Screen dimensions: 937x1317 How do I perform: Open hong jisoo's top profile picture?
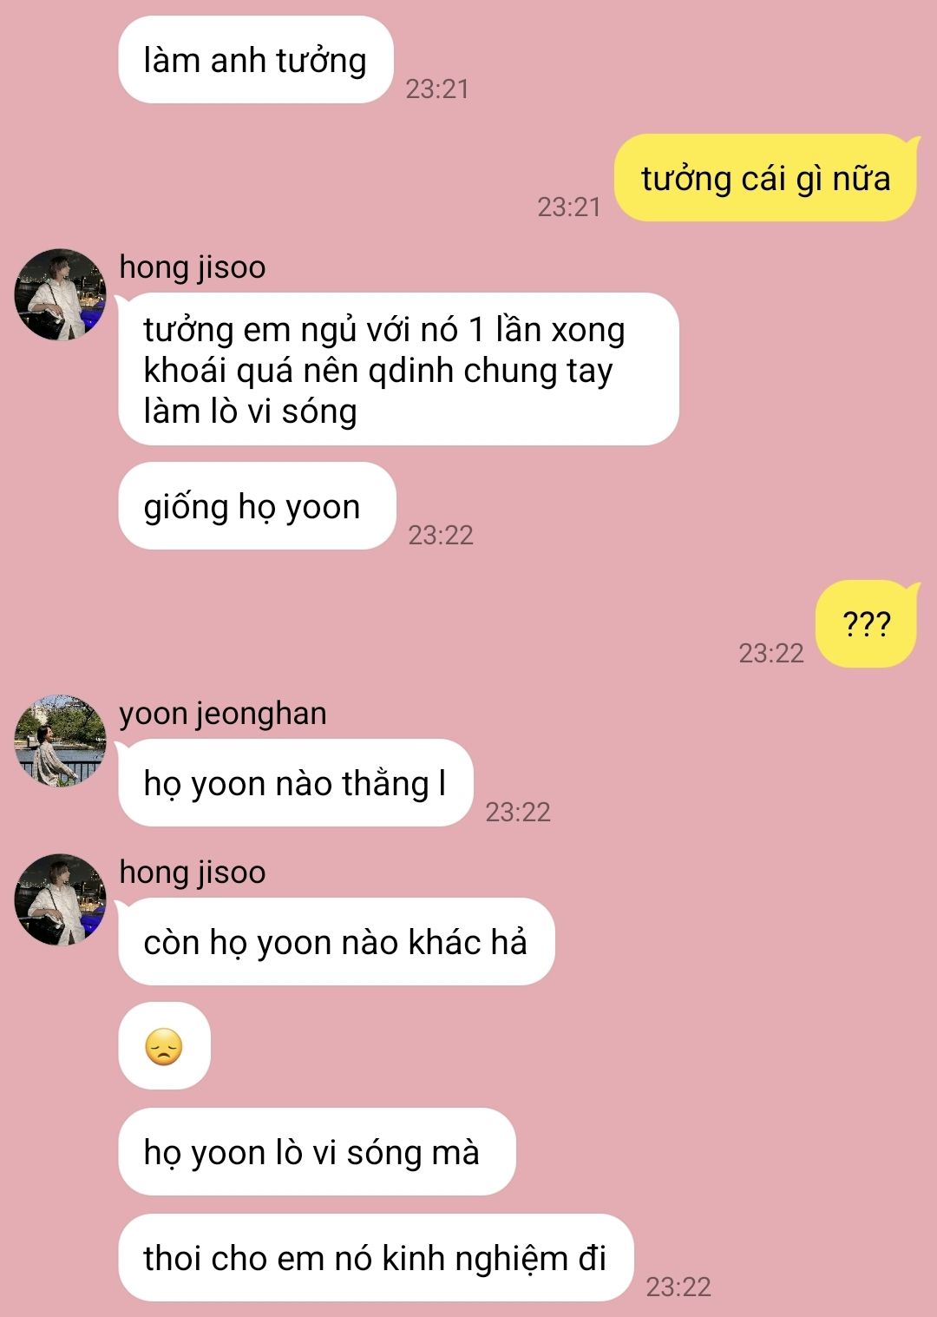[x=60, y=294]
